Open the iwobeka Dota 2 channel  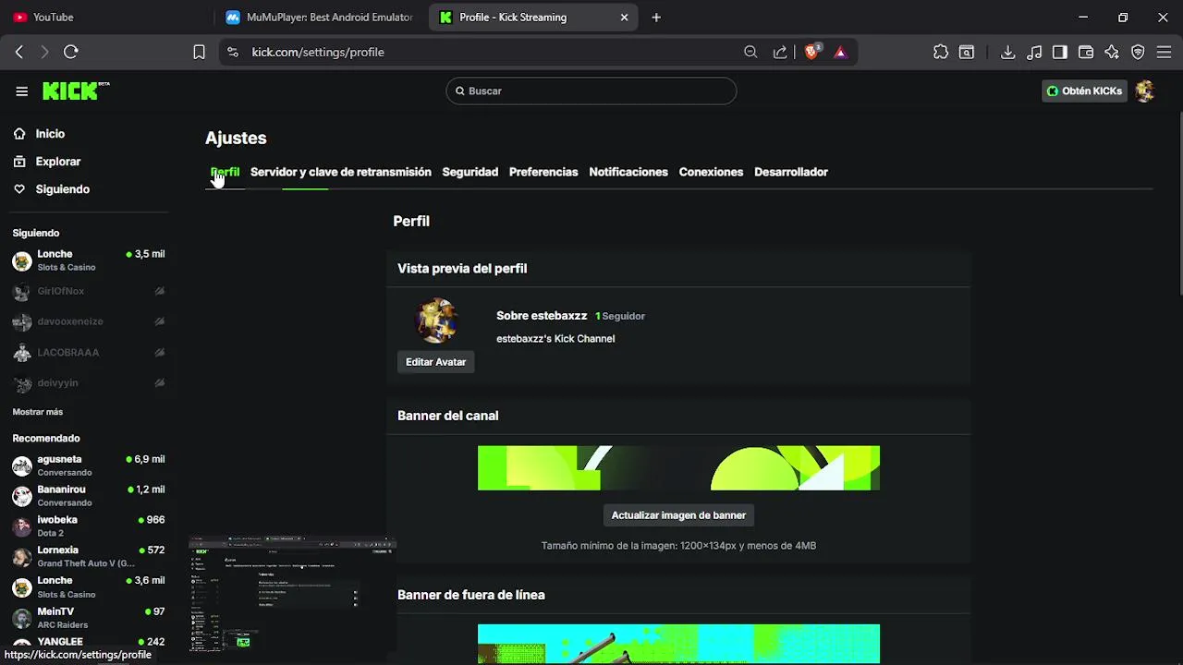[89, 526]
